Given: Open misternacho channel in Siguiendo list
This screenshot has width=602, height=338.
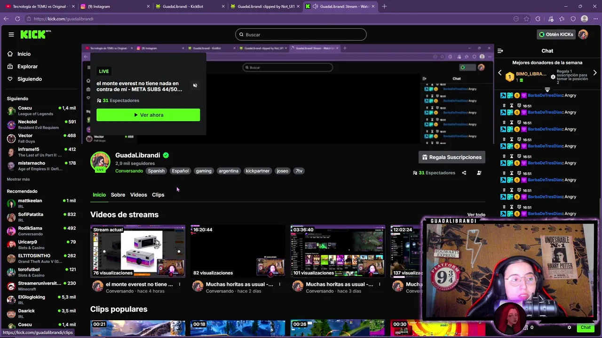Looking at the screenshot, I should (41, 166).
